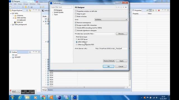
Task: Collapse the XML test files folder
Action: coord(13,18)
